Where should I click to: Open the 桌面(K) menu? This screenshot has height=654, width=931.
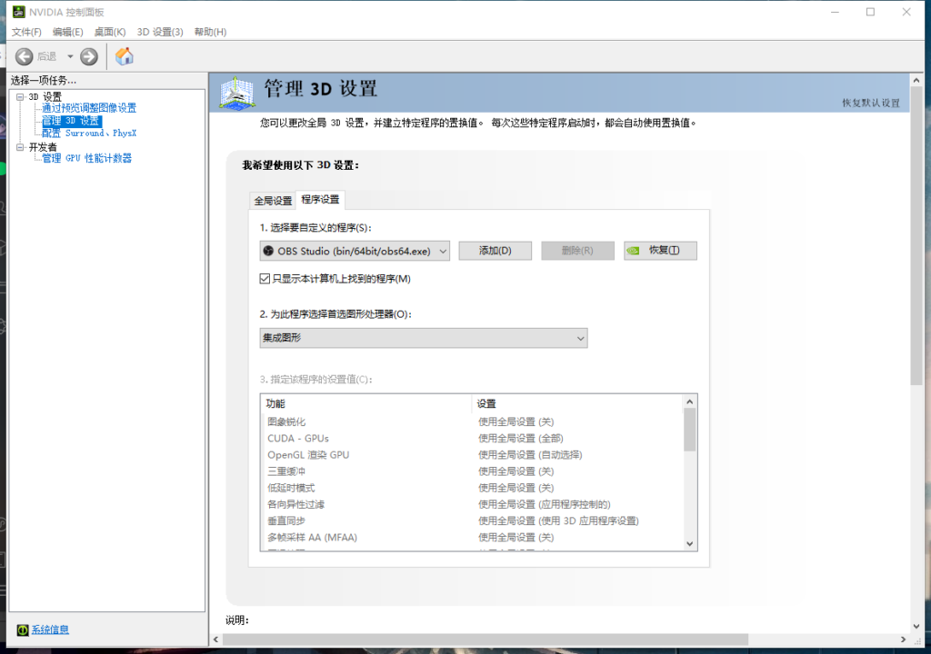[x=110, y=32]
